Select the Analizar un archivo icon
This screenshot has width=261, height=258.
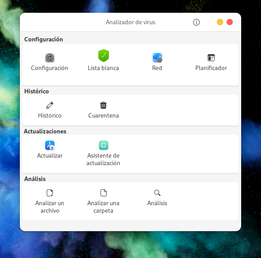[x=50, y=193]
